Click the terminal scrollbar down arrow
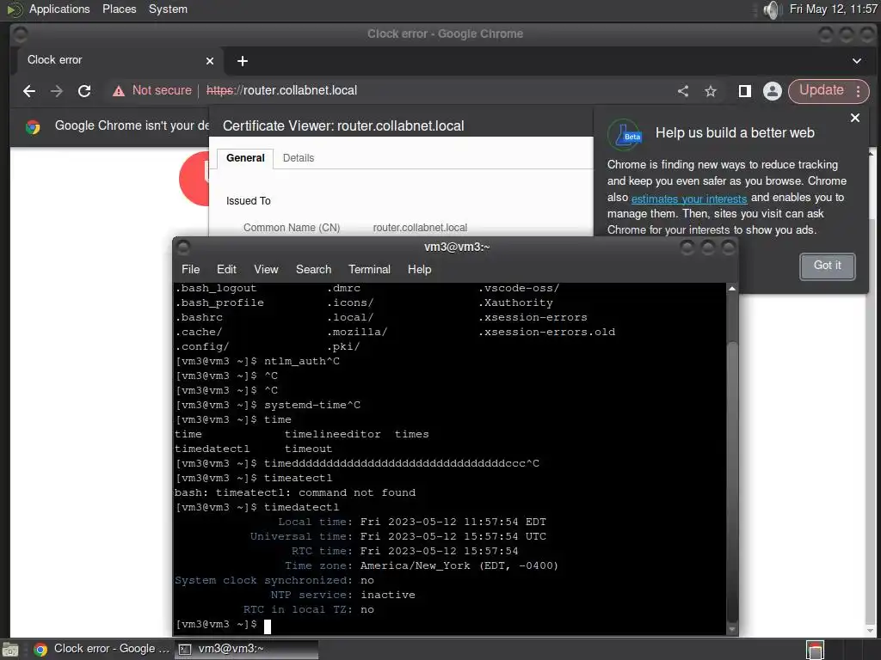This screenshot has width=881, height=660. [731, 630]
